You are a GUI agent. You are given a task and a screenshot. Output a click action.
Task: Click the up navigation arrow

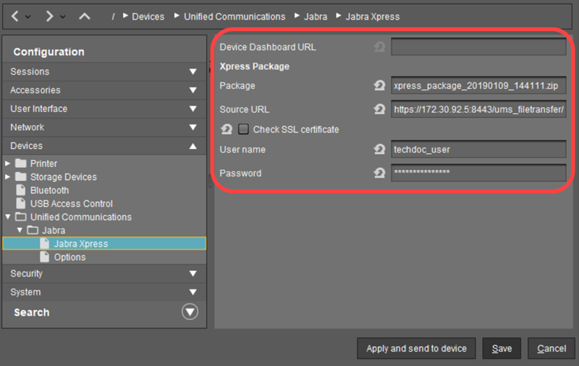84,16
